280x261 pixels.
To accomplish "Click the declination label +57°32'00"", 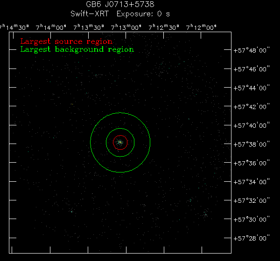I will [252, 201].
